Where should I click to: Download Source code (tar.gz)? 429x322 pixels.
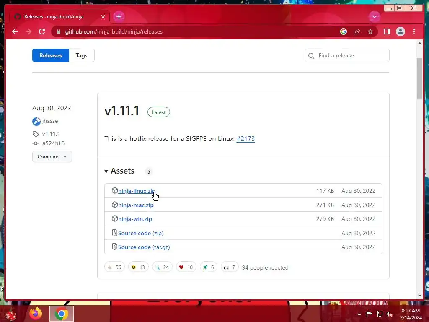click(x=144, y=247)
